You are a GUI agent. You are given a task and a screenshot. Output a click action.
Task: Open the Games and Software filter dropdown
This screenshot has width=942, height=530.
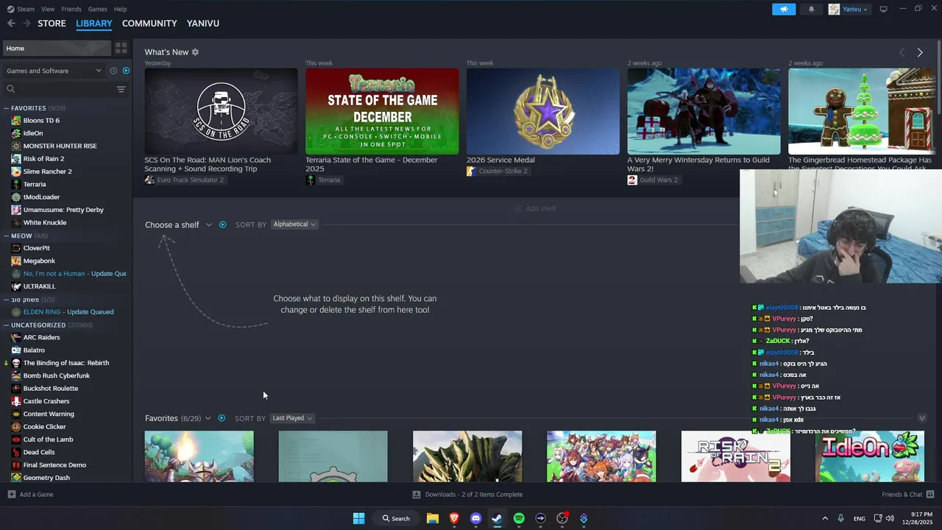[54, 71]
